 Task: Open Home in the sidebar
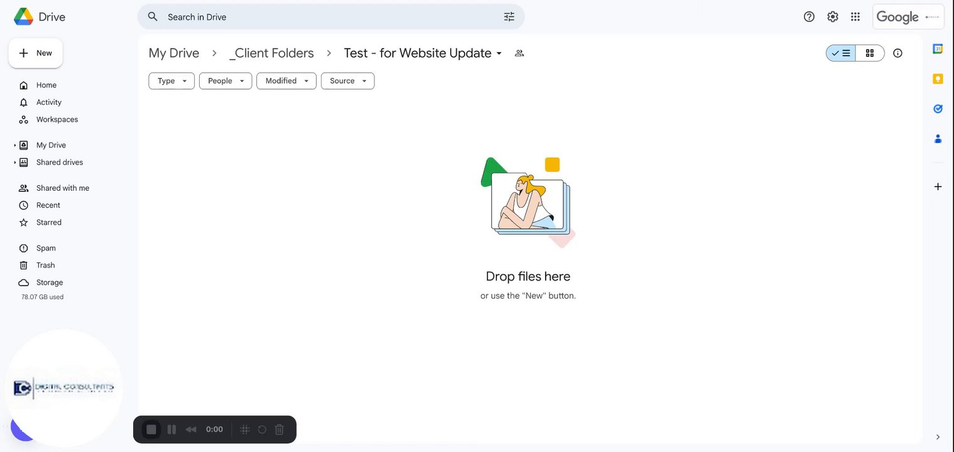click(46, 85)
